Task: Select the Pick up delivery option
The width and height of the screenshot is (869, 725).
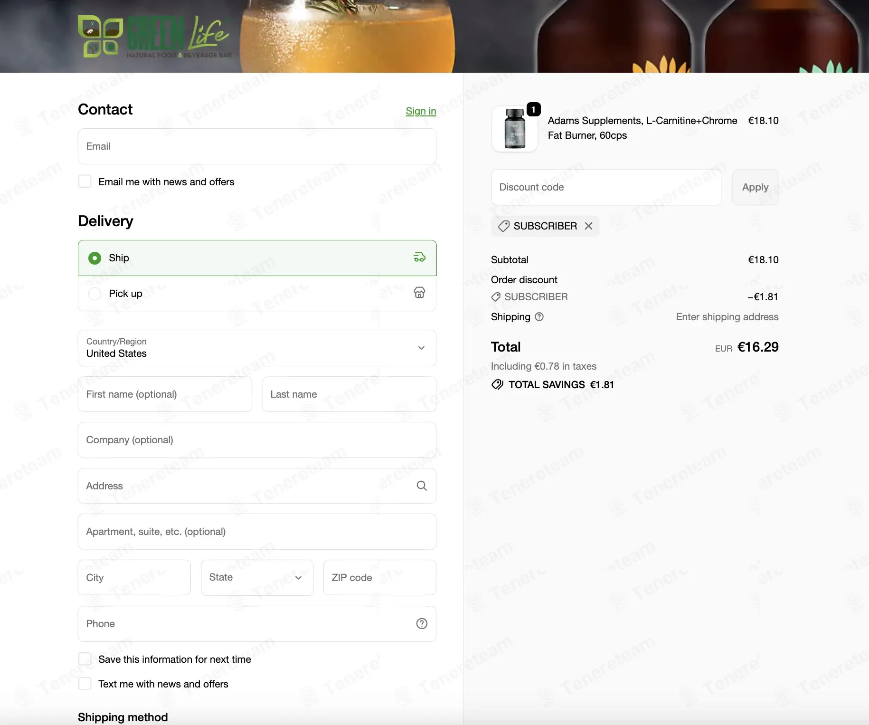Action: [95, 294]
